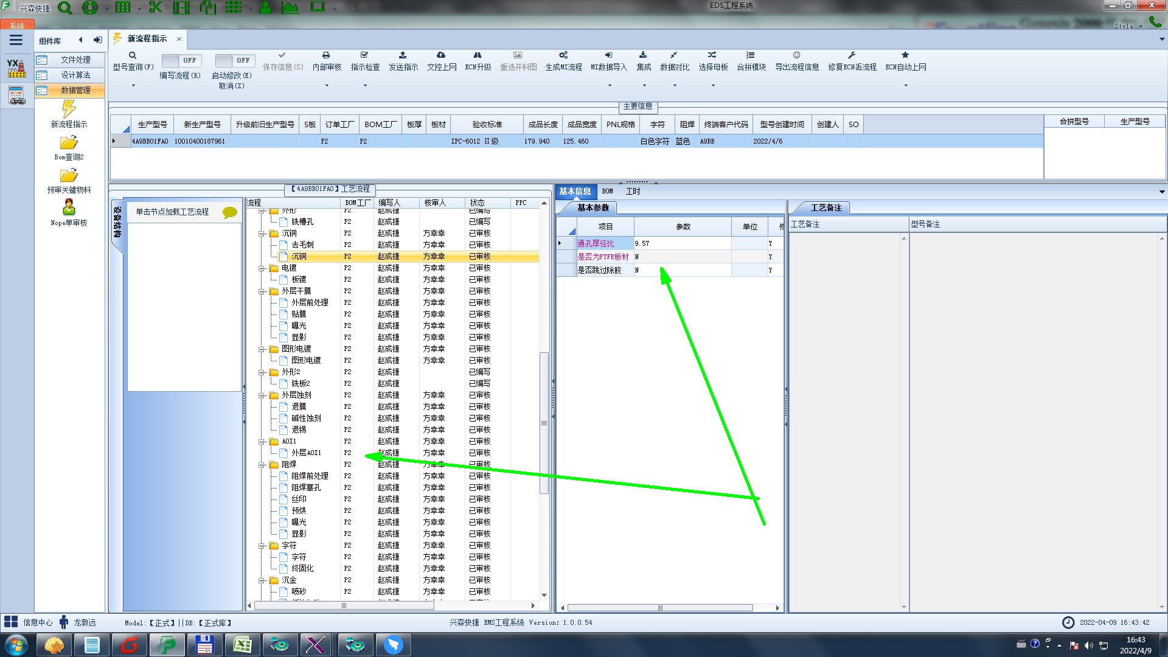
Task: Collapse the 外层干膜 tree node
Action: (x=262, y=291)
